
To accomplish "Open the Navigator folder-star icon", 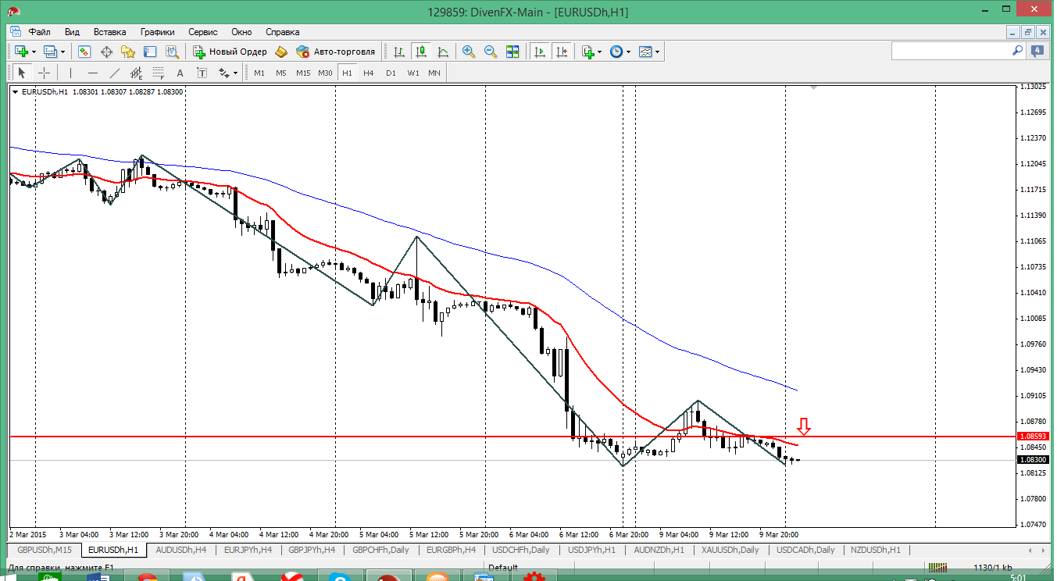I will coord(128,52).
